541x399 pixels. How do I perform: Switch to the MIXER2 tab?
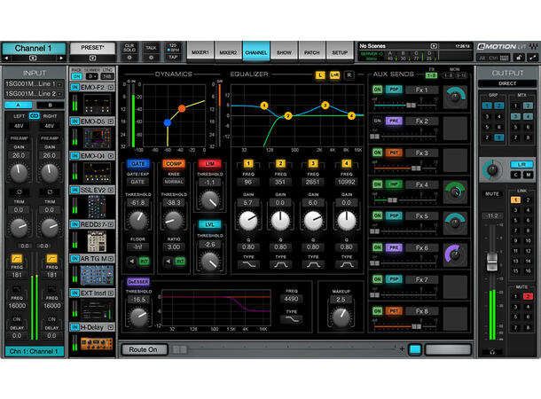228,52
